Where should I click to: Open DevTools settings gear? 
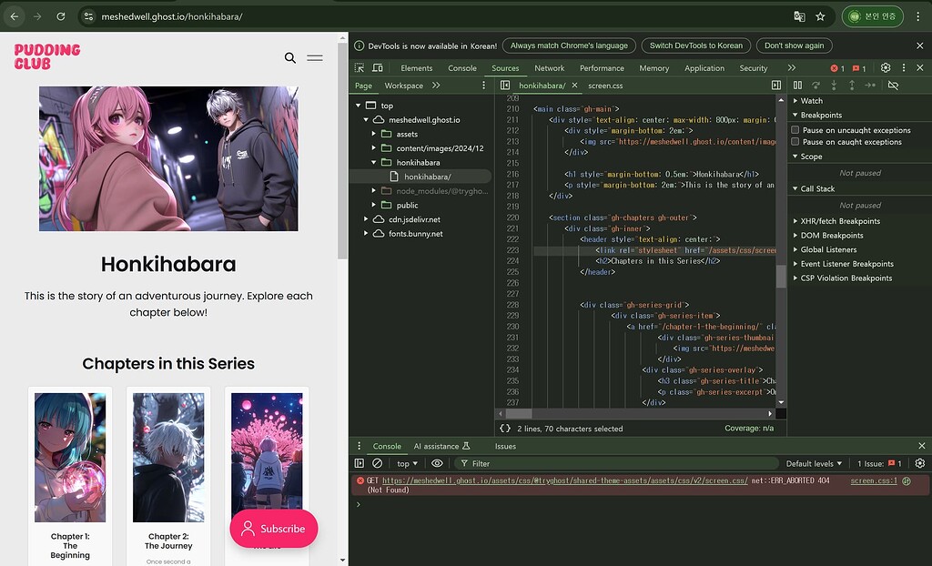[886, 68]
